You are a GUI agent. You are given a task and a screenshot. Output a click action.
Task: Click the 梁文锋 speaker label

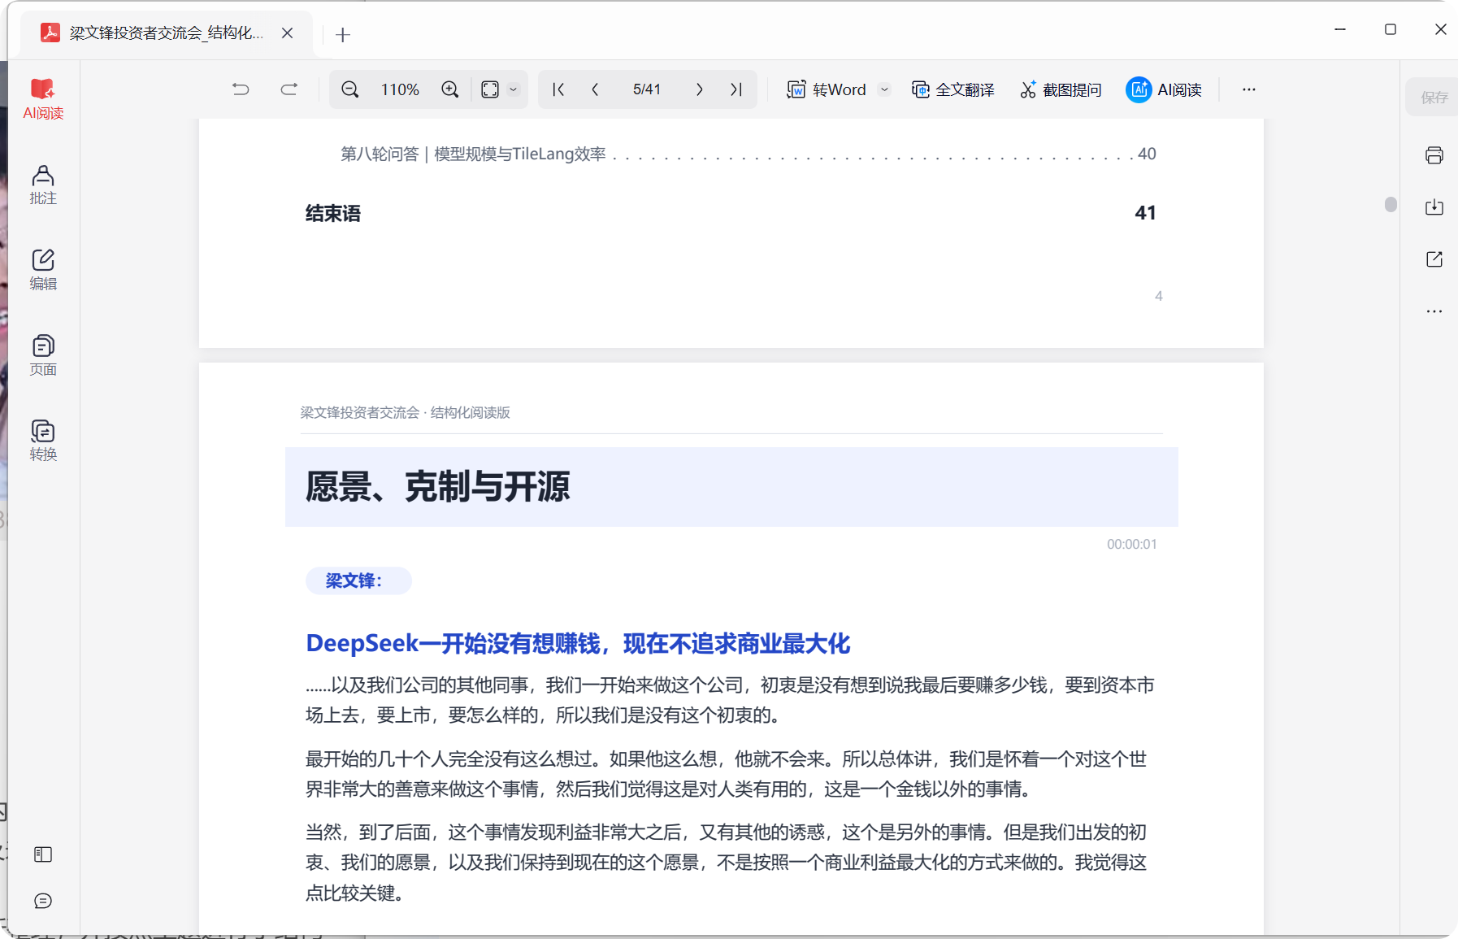[x=358, y=580]
